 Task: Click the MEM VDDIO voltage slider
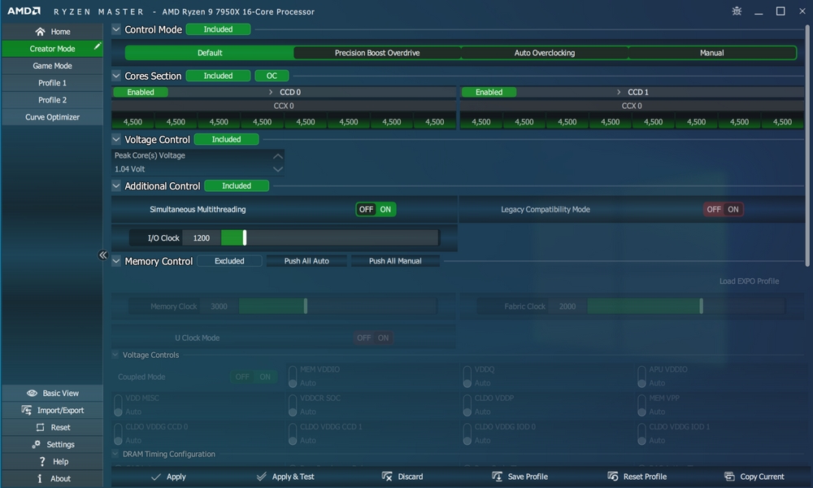click(x=293, y=377)
